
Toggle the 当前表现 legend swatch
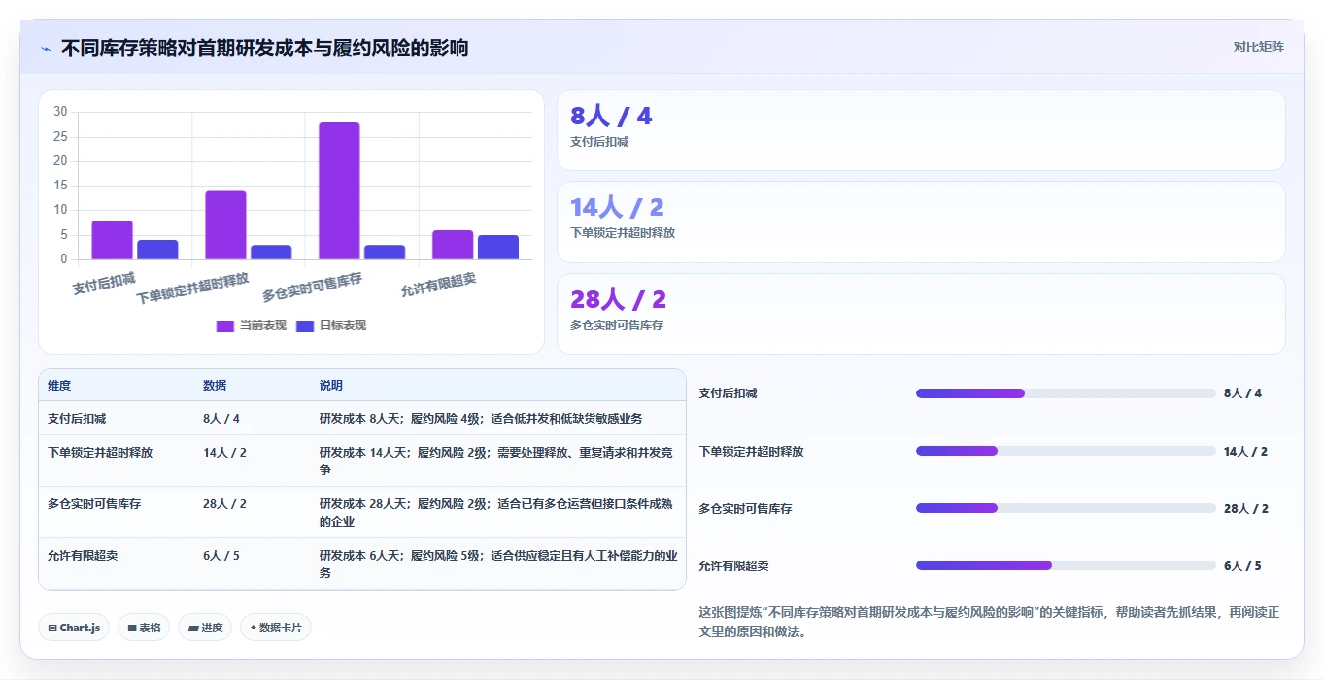click(x=225, y=325)
